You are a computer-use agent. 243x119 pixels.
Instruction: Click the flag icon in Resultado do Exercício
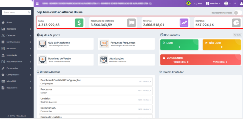tap(131, 23)
